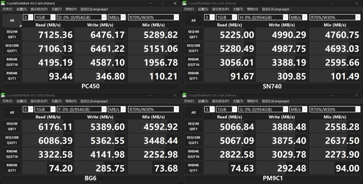Run all tests in BG6 window
This screenshot has width=363, height=184.
click(12, 113)
